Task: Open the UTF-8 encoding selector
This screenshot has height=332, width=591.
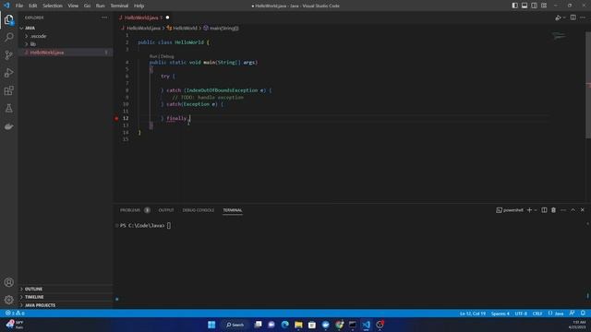Action: coord(521,314)
